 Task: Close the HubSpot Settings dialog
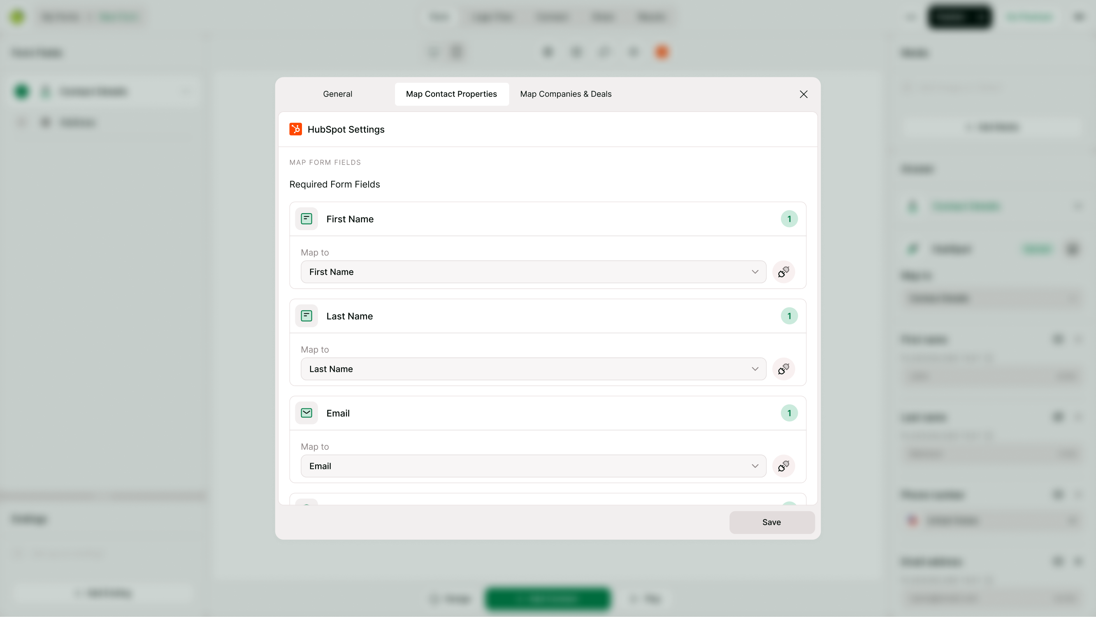[x=803, y=94]
